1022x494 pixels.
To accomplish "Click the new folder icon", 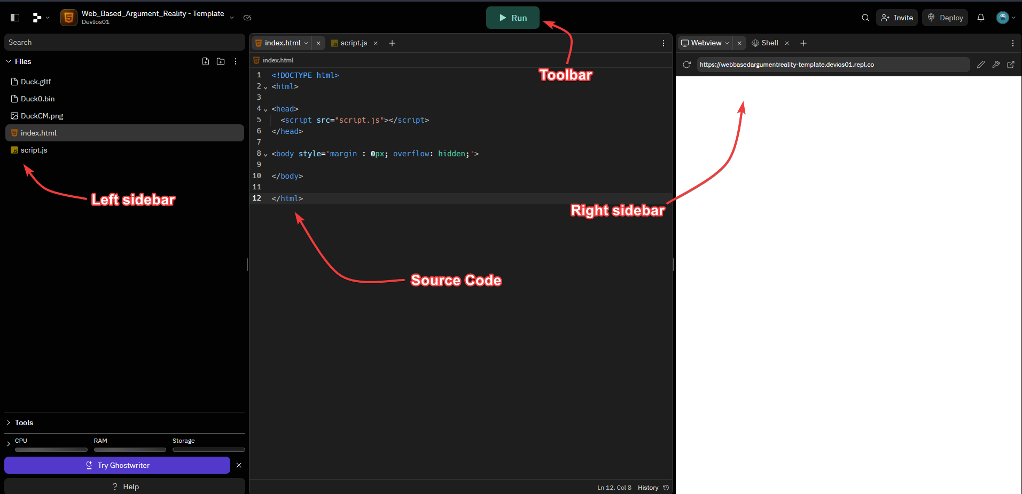I will point(221,61).
